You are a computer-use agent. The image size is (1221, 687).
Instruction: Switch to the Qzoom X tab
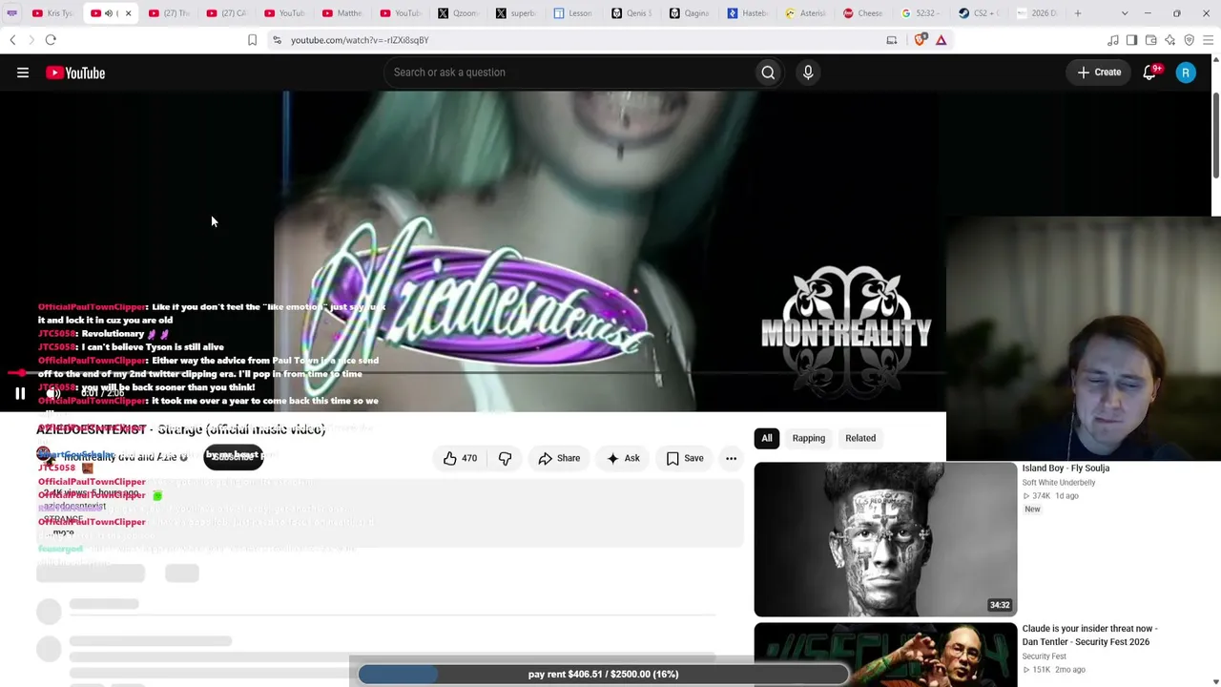459,13
